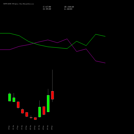134x134 pixels.
Task: Click the 22 Sep doji candlestick
Action: tap(31, 118)
